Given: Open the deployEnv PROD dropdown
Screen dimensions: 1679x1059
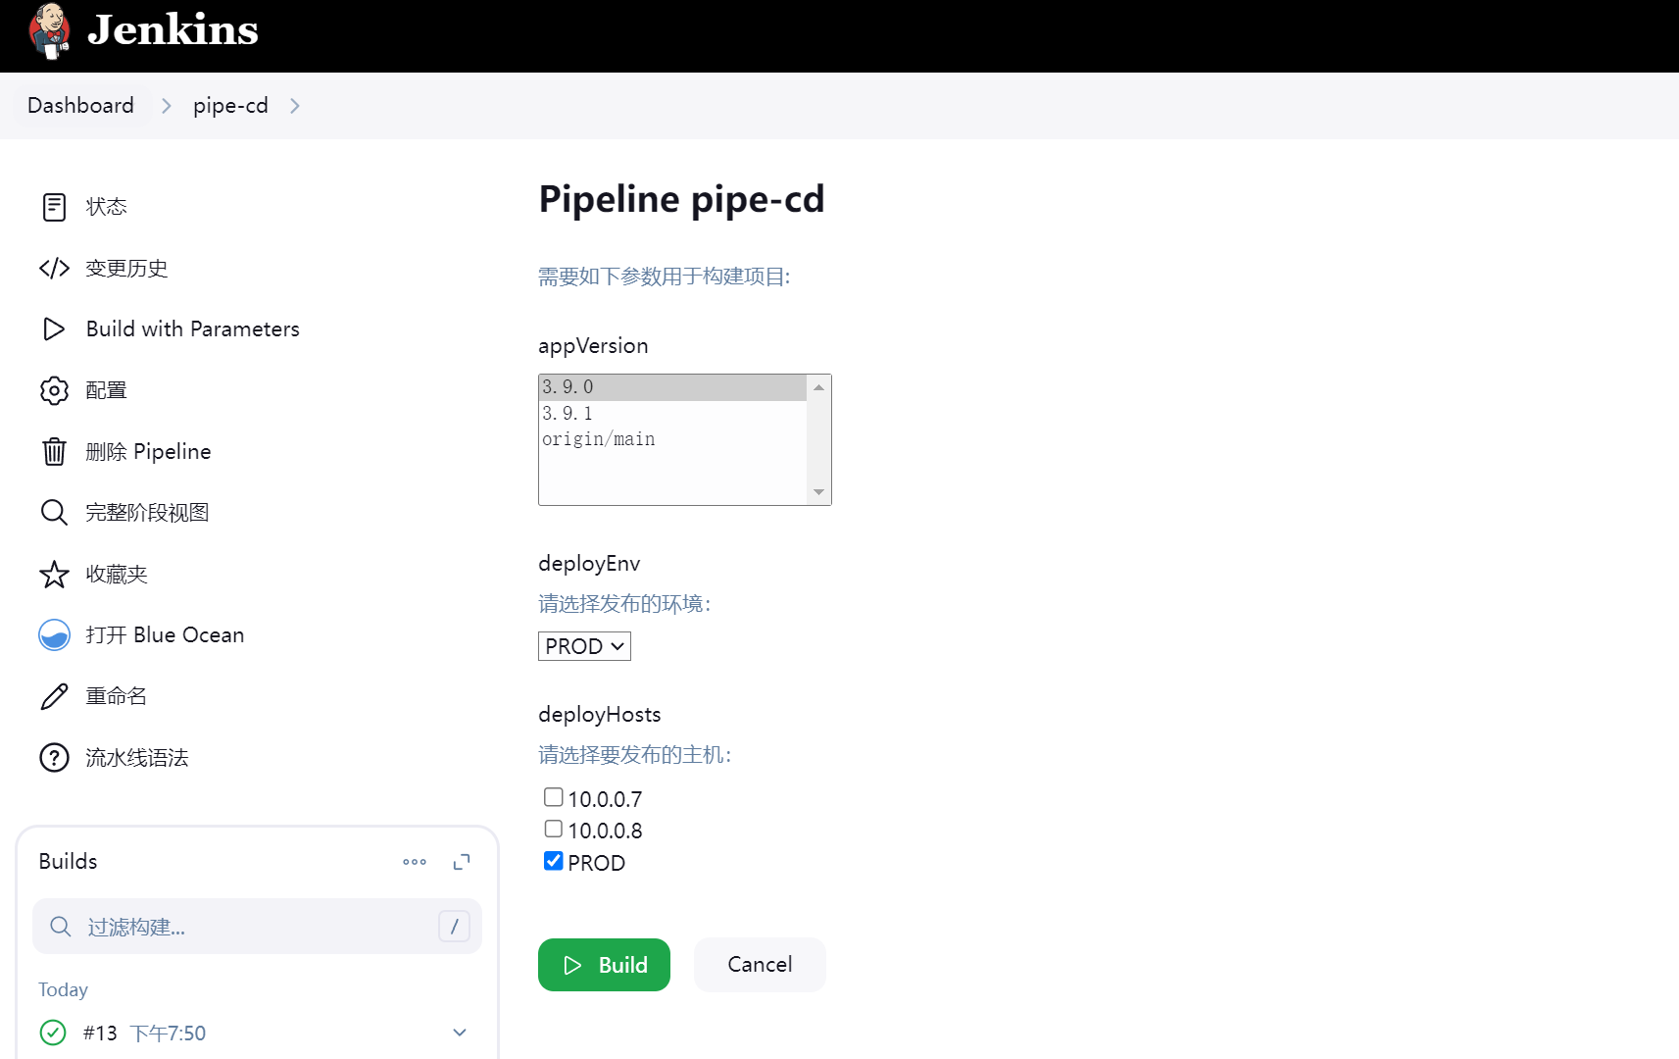Looking at the screenshot, I should [584, 646].
